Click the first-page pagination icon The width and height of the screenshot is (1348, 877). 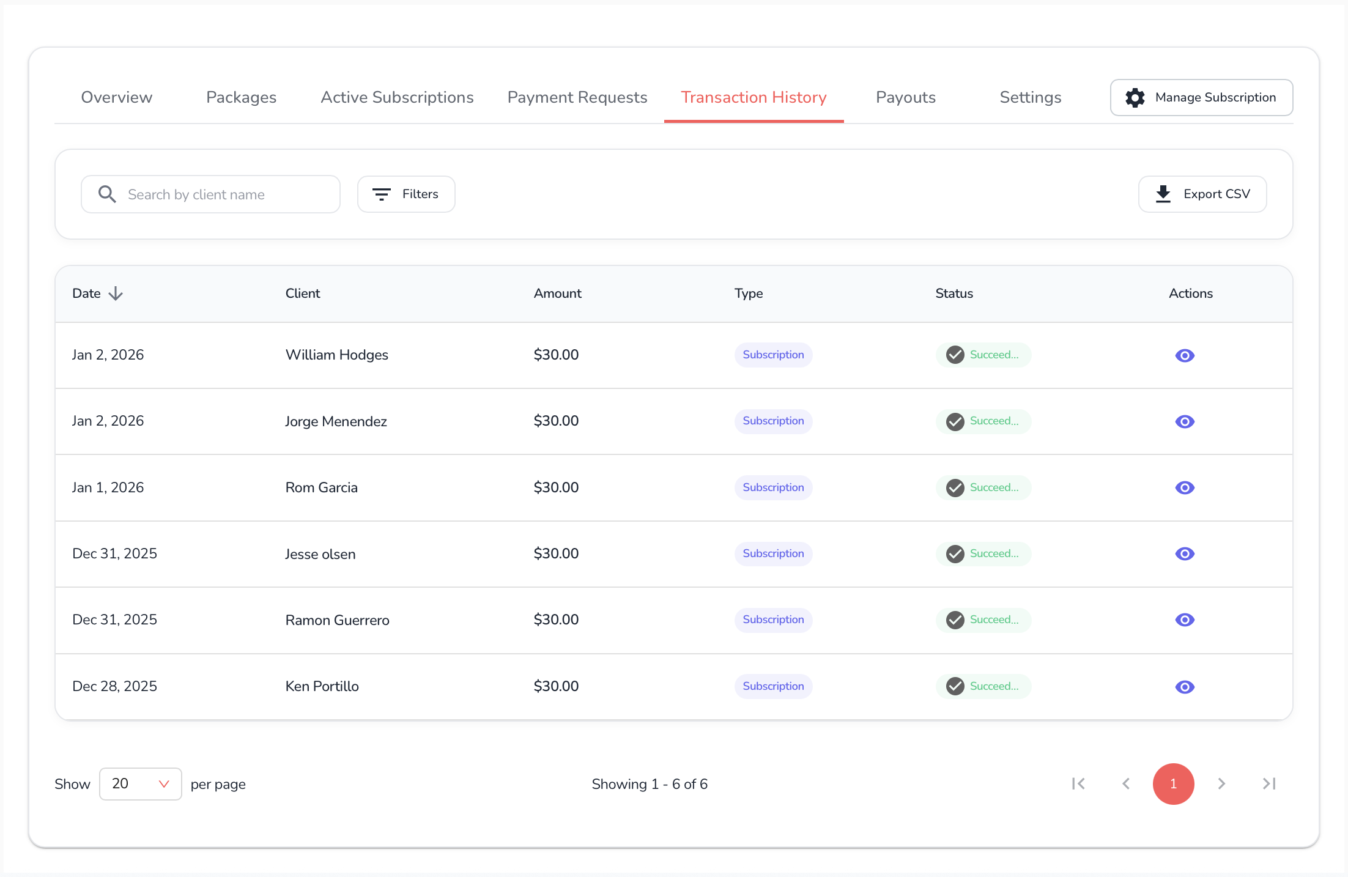(1078, 783)
